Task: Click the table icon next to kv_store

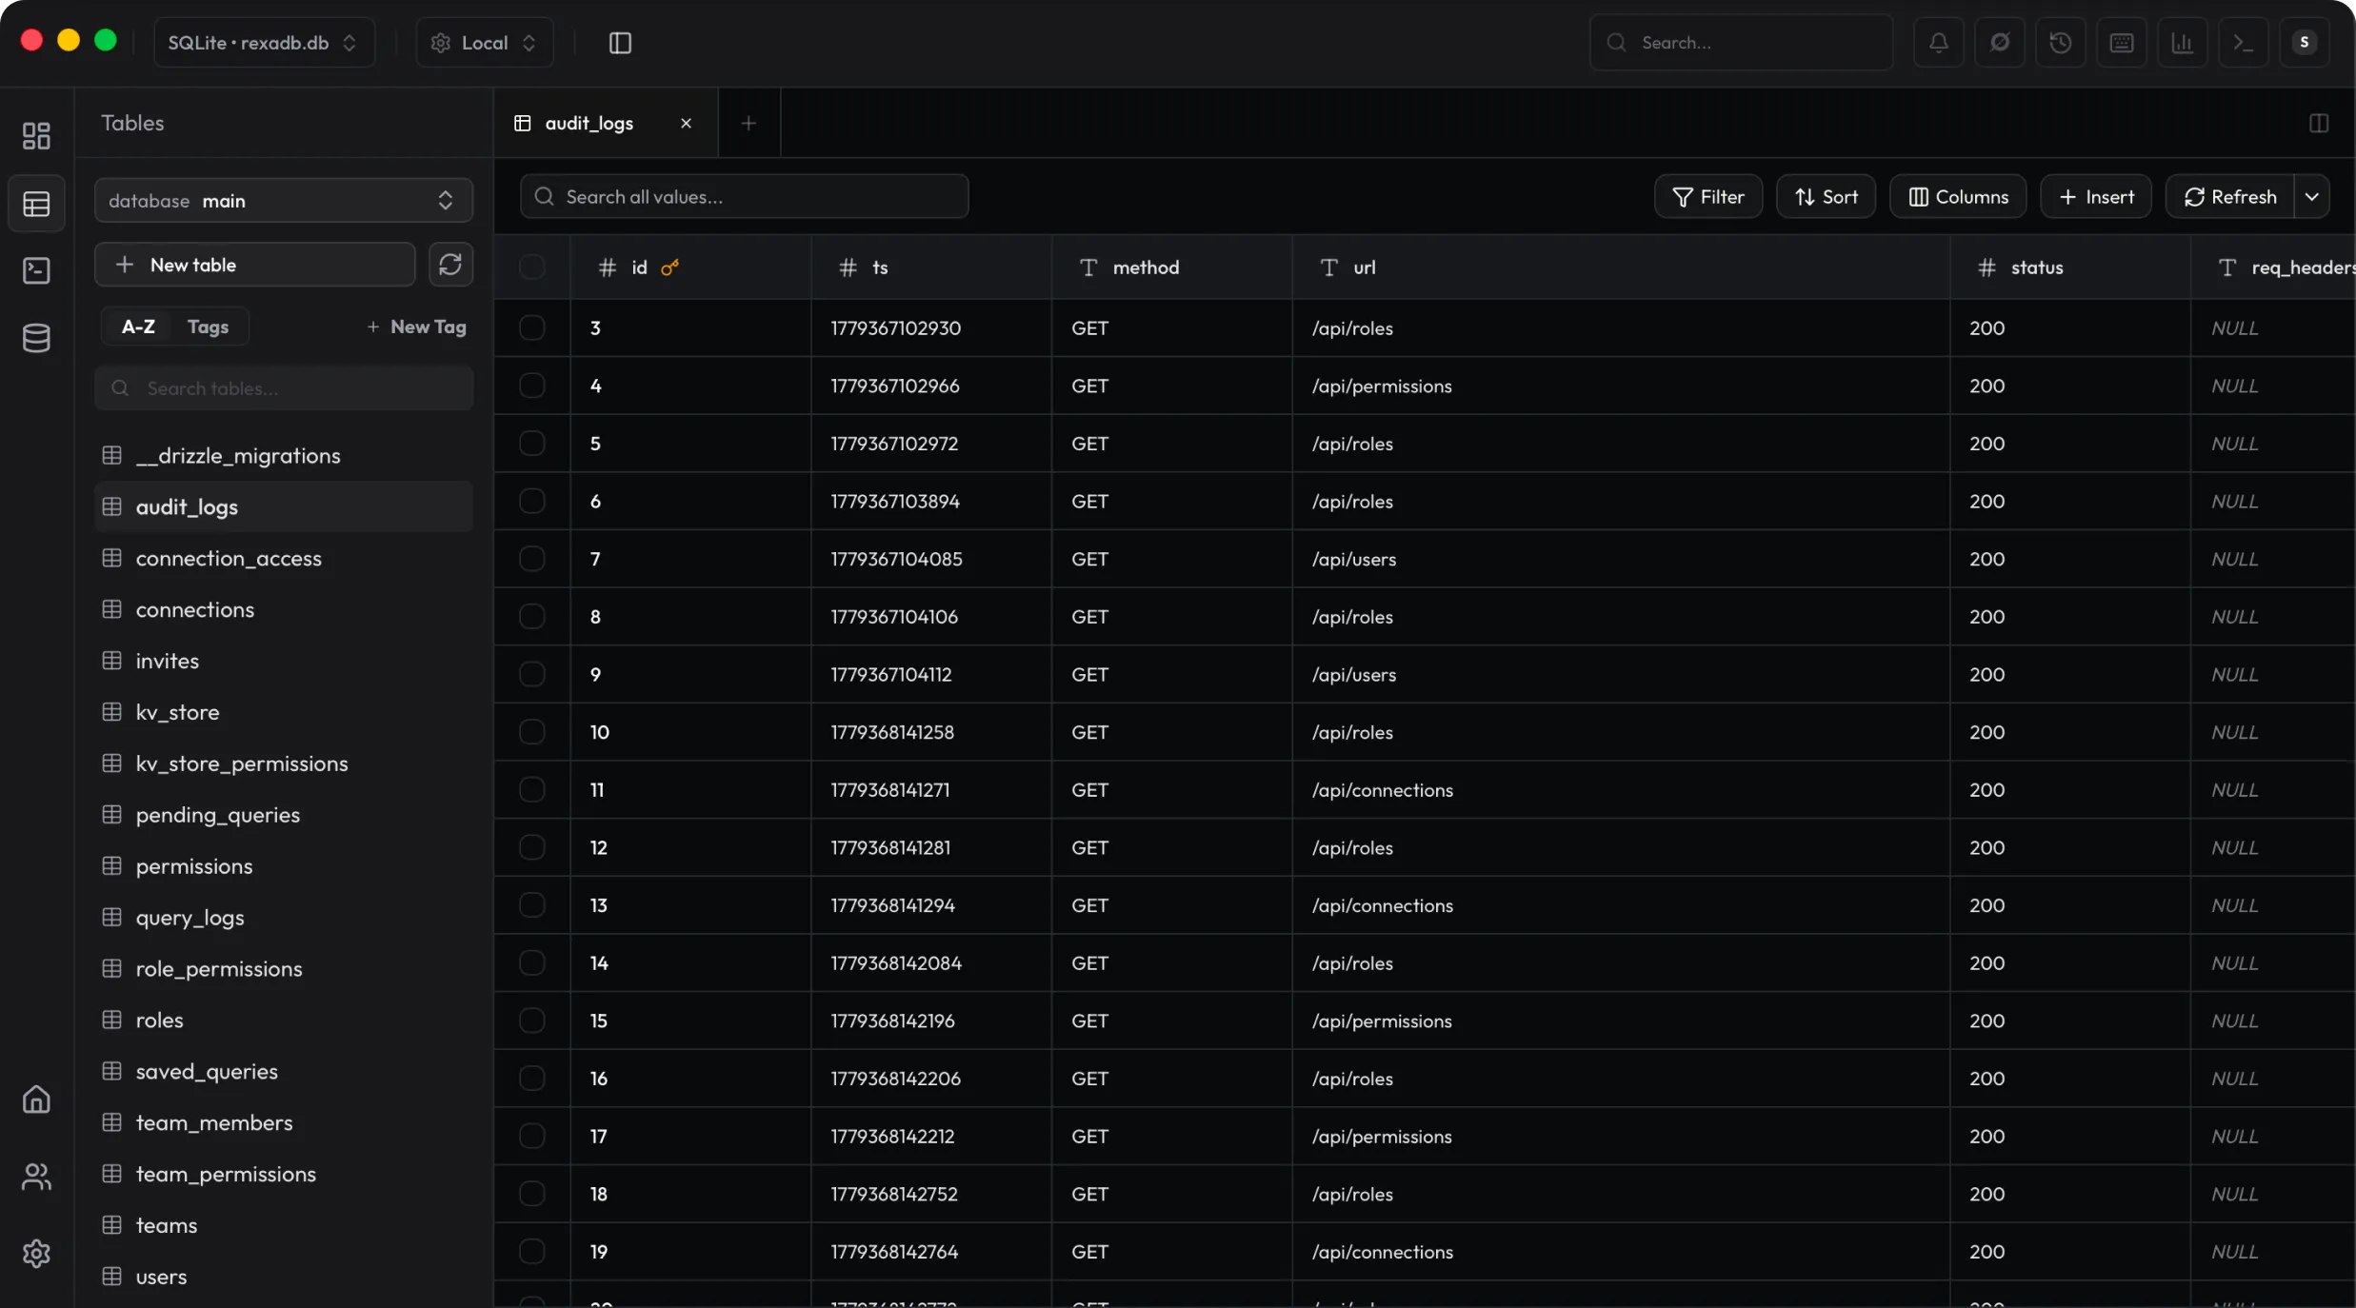Action: (112, 712)
